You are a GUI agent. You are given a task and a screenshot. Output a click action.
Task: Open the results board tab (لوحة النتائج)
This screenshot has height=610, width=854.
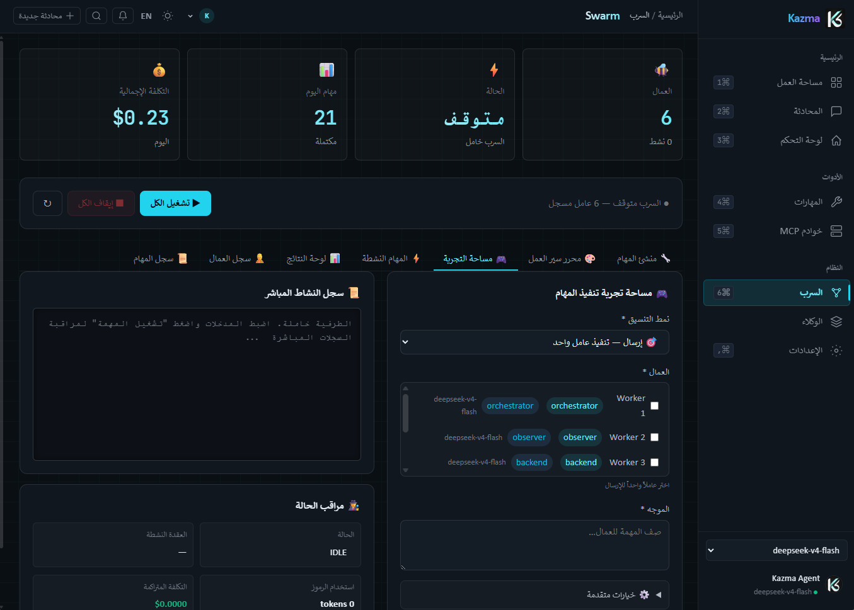point(313,259)
